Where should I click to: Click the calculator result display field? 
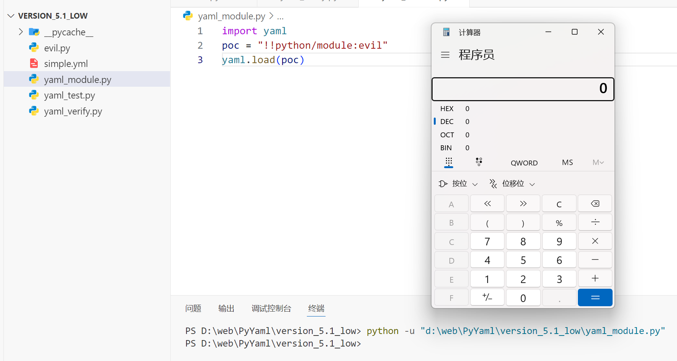pos(523,89)
